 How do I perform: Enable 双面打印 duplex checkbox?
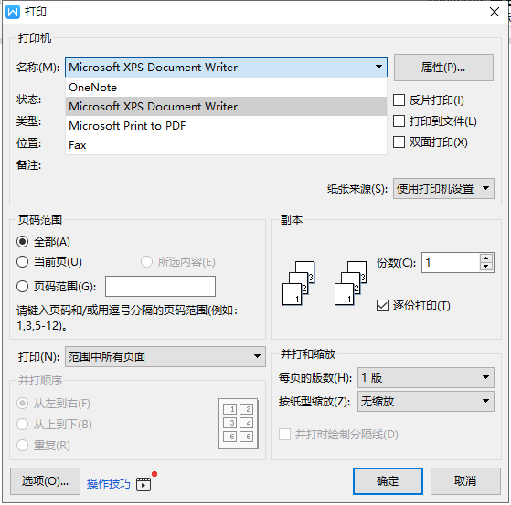pos(399,142)
